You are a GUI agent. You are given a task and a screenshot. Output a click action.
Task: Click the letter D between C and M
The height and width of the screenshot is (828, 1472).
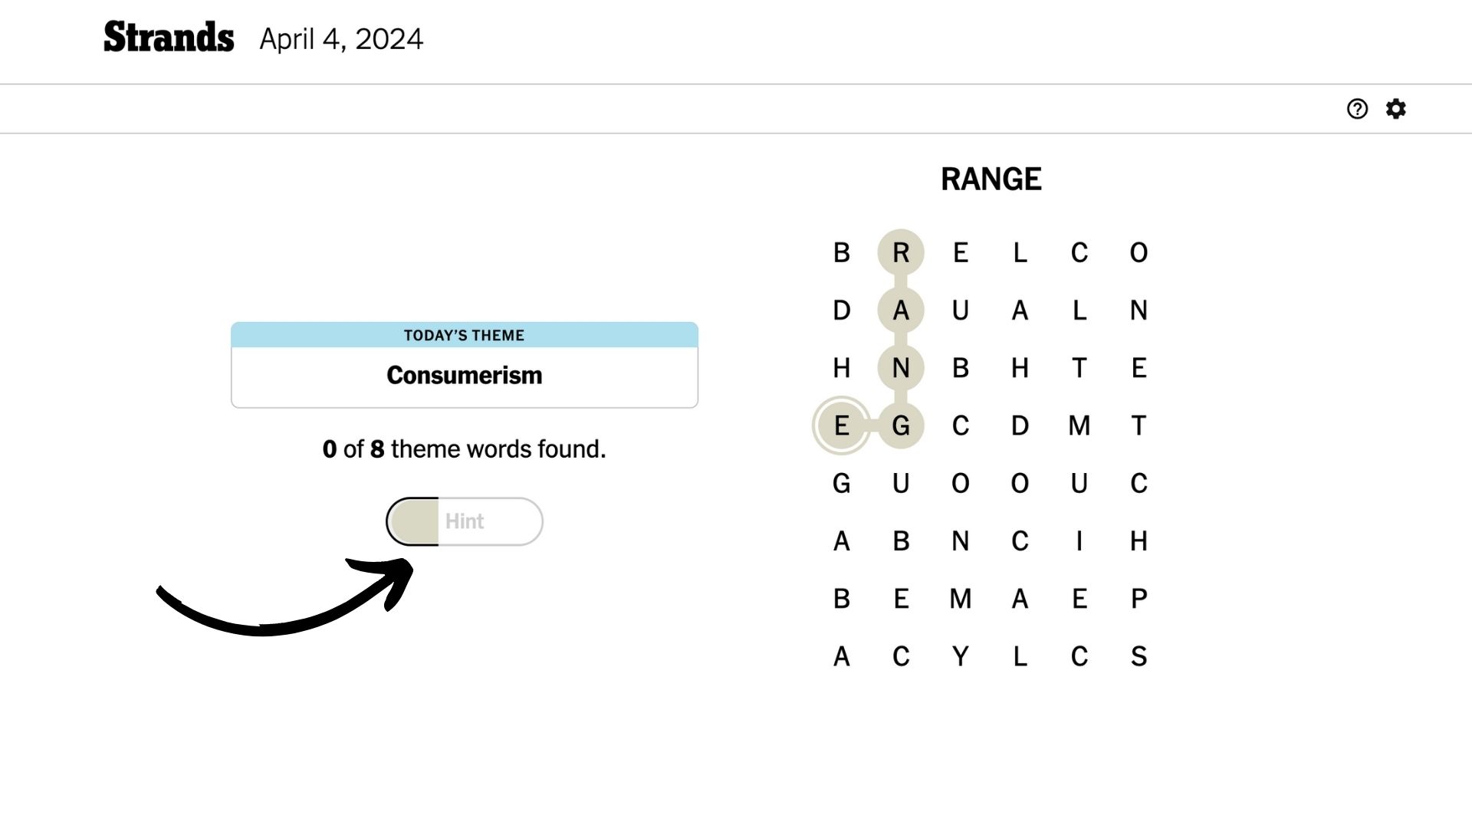[1020, 426]
